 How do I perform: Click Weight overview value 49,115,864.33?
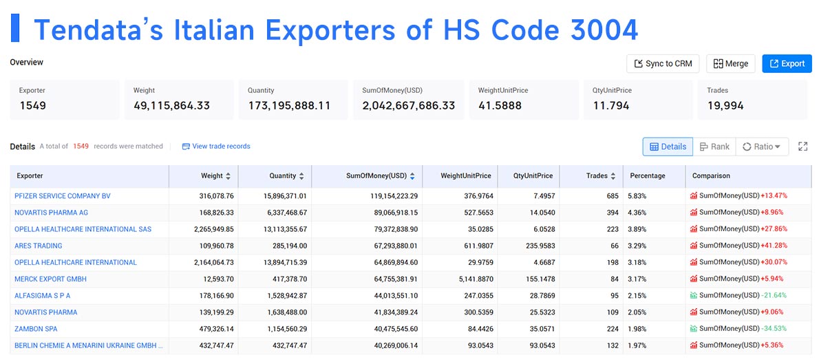tap(171, 106)
